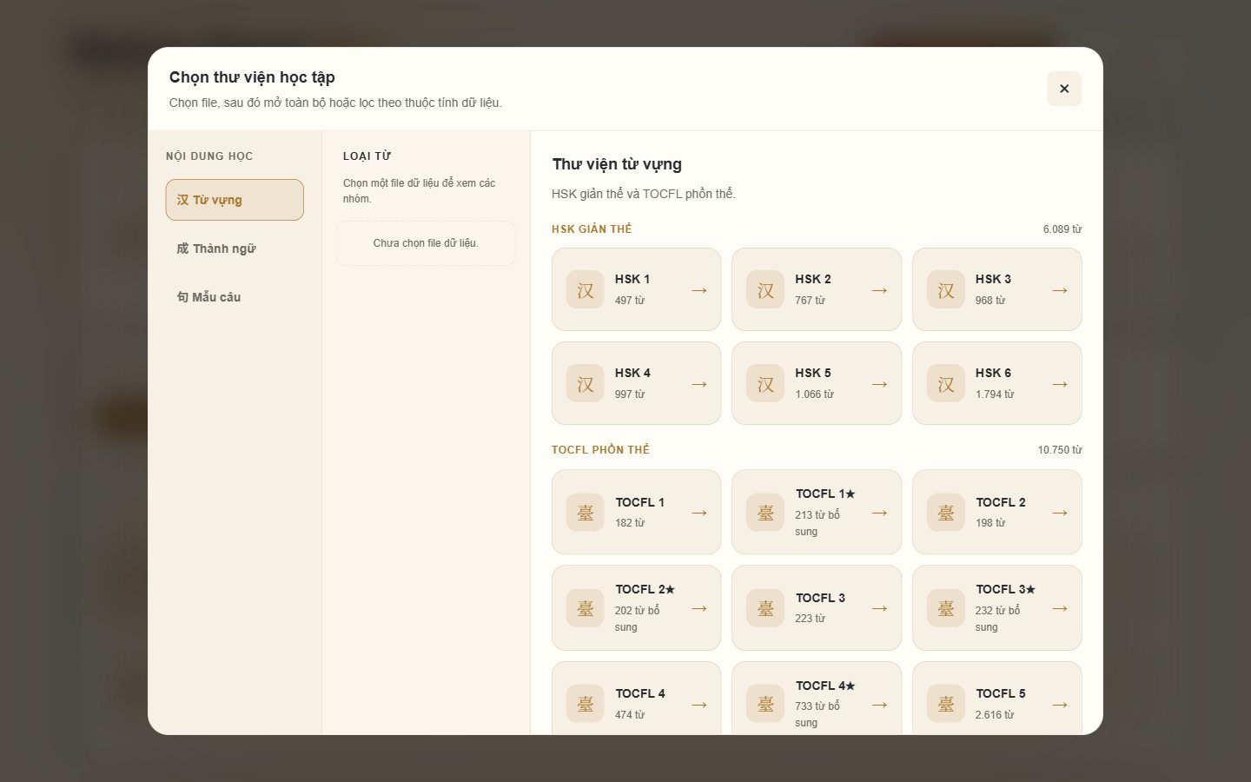Click the '767 từ' count text
Viewport: 1251px width, 782px height.
tap(810, 301)
